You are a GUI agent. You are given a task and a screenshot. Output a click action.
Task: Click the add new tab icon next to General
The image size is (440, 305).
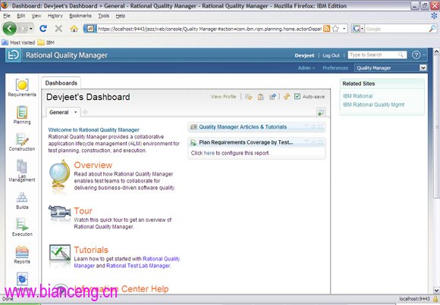[x=85, y=112]
